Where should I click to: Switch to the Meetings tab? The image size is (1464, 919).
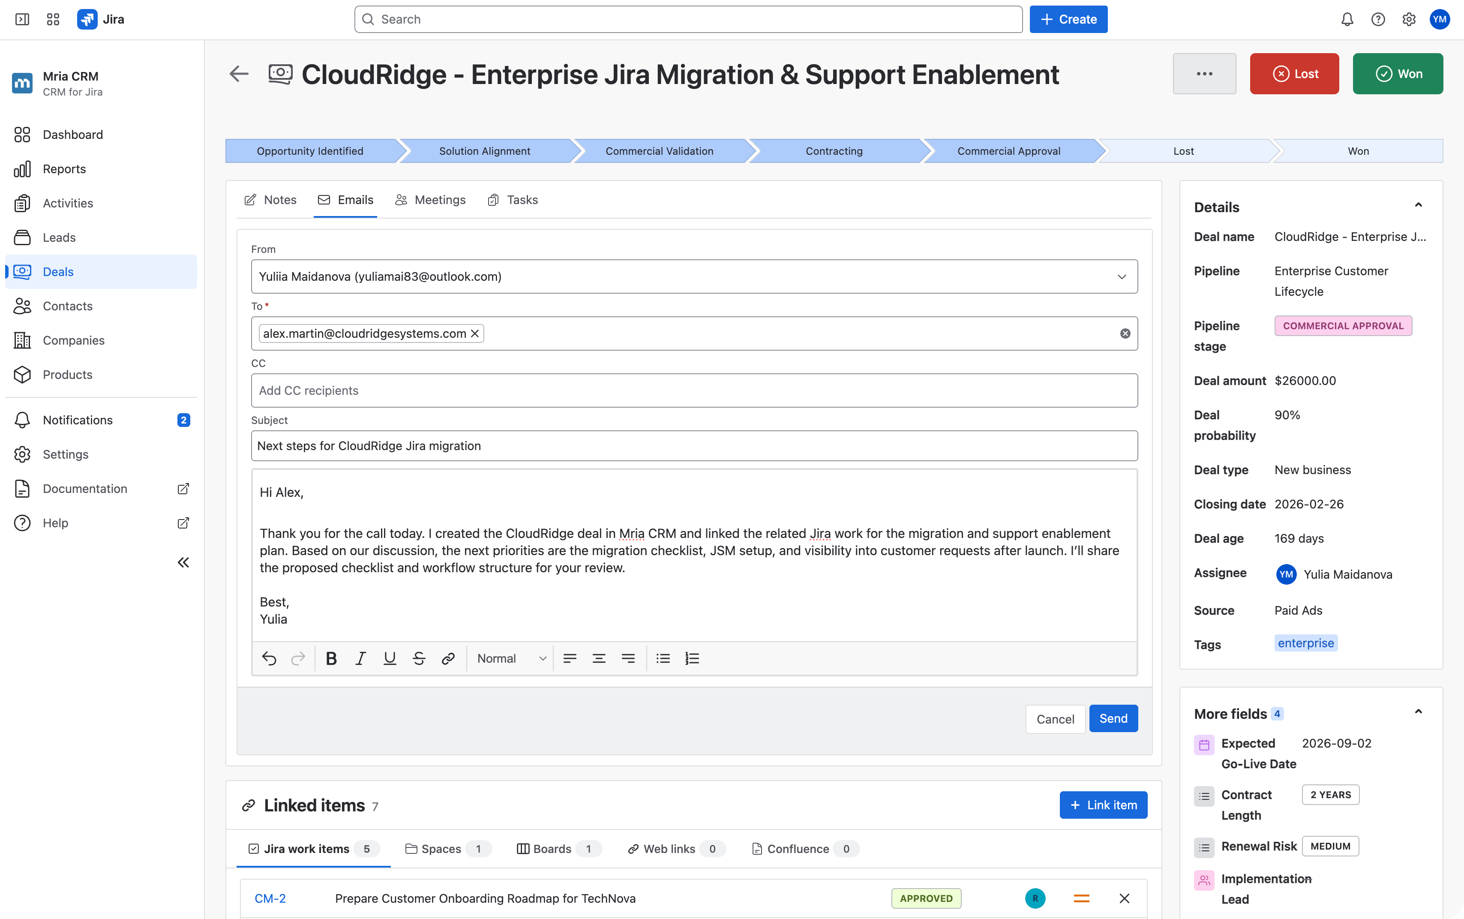(430, 200)
